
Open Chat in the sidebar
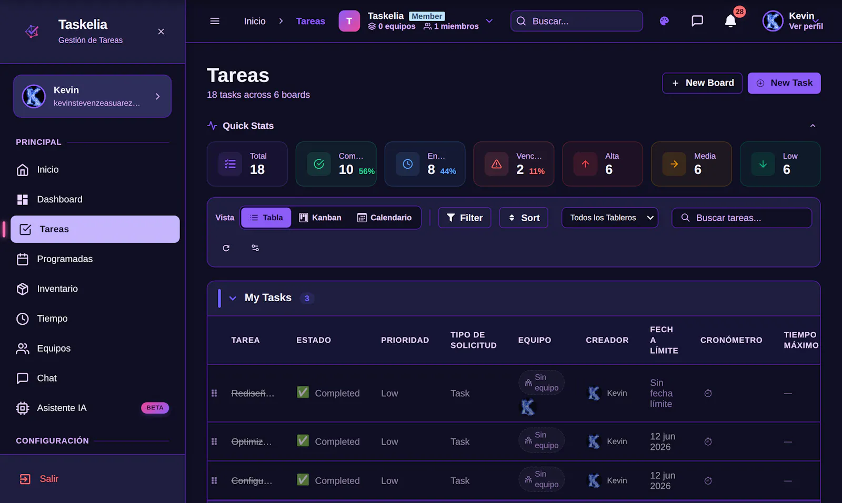(x=95, y=378)
